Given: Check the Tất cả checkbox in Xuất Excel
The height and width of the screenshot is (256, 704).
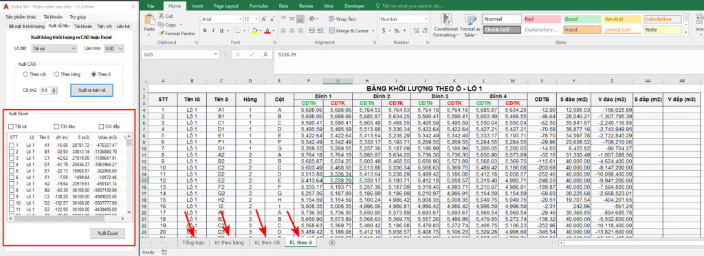Looking at the screenshot, I should 11,126.
